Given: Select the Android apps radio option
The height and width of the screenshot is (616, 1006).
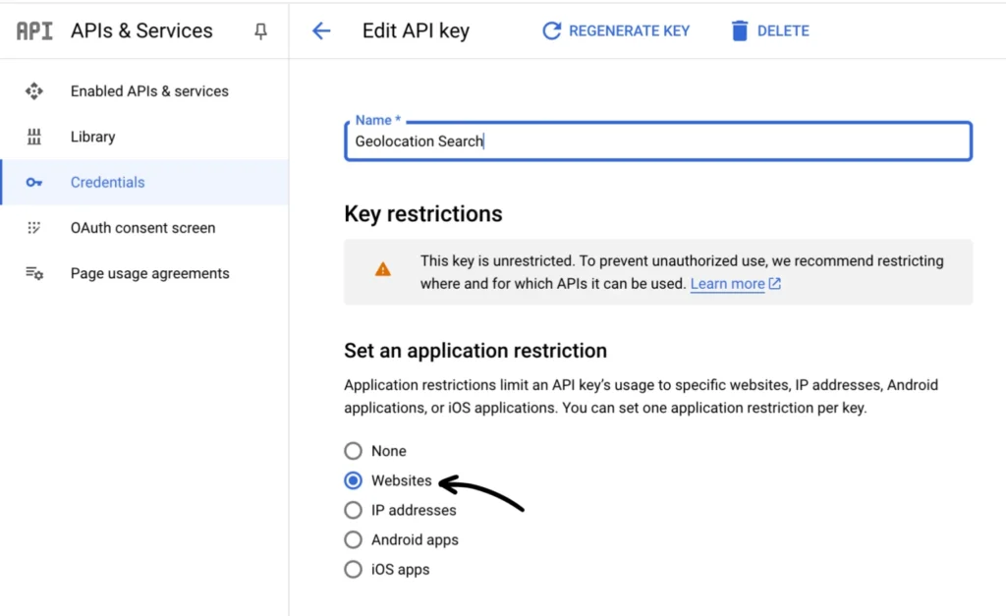Looking at the screenshot, I should (x=353, y=539).
